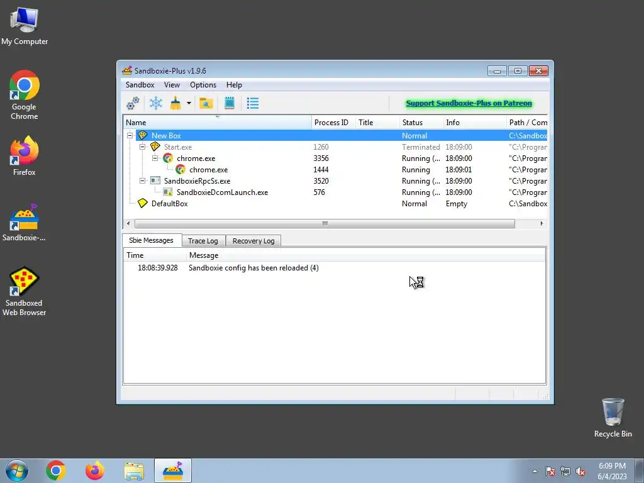
Task: Click the scrollbar right arrow
Action: tap(541, 223)
